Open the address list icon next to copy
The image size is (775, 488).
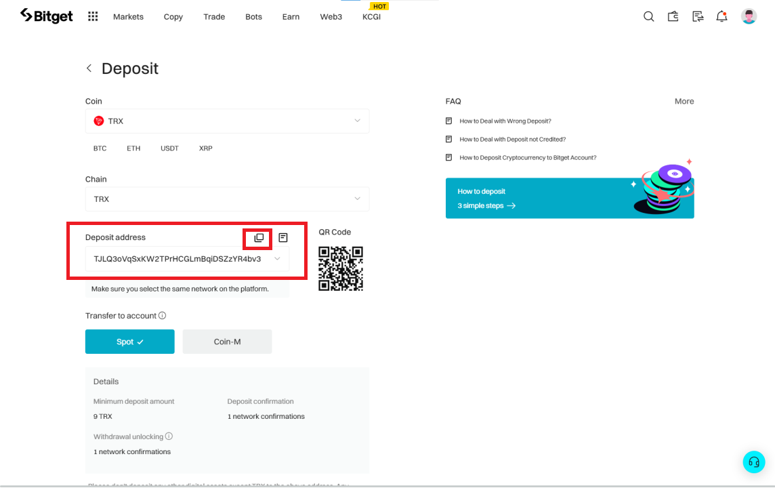tap(282, 238)
